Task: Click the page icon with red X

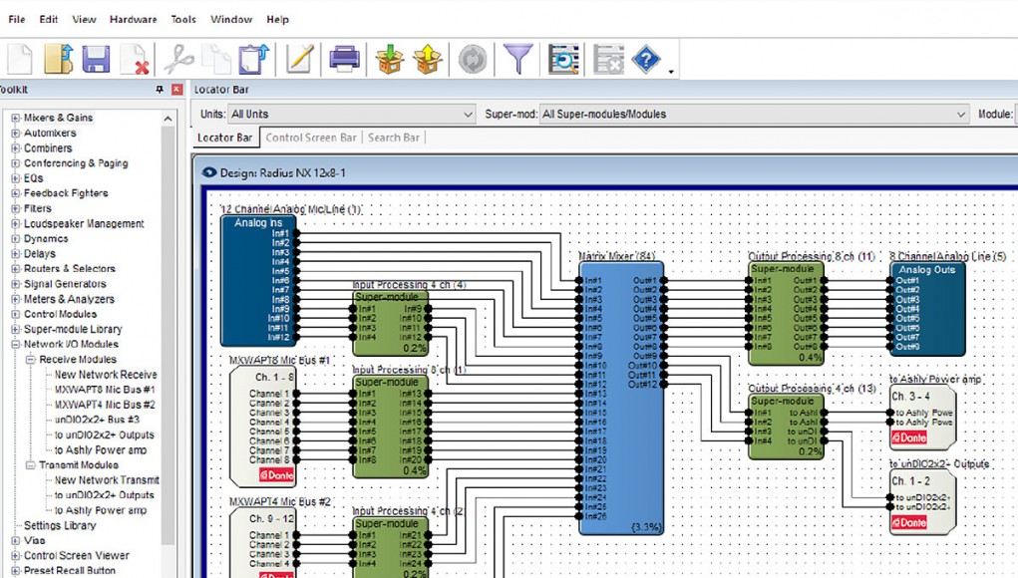Action: (136, 59)
